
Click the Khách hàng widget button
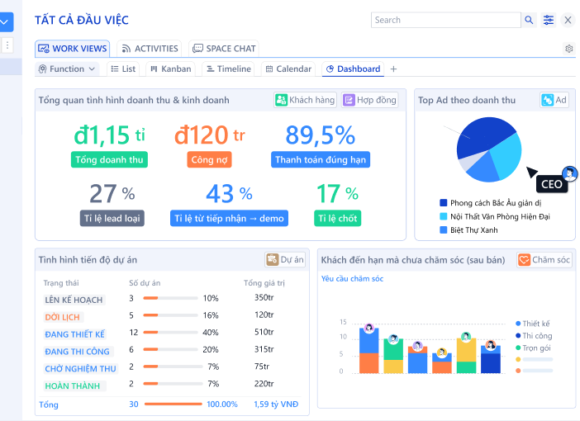[306, 100]
